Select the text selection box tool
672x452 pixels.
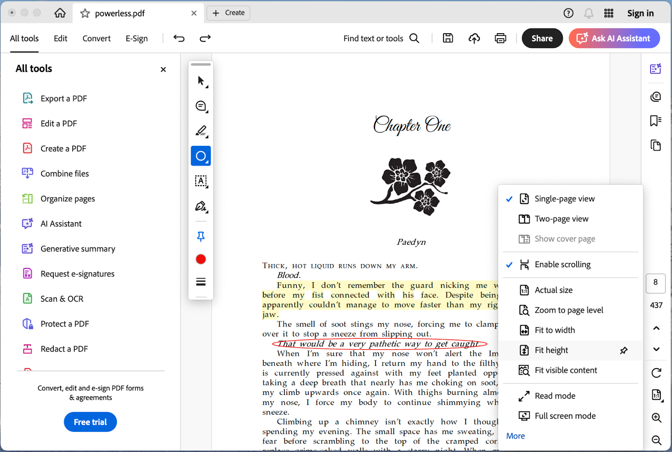coord(201,181)
